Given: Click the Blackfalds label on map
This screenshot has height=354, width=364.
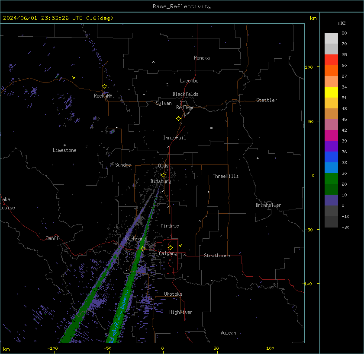Looking at the screenshot, I should (185, 94).
